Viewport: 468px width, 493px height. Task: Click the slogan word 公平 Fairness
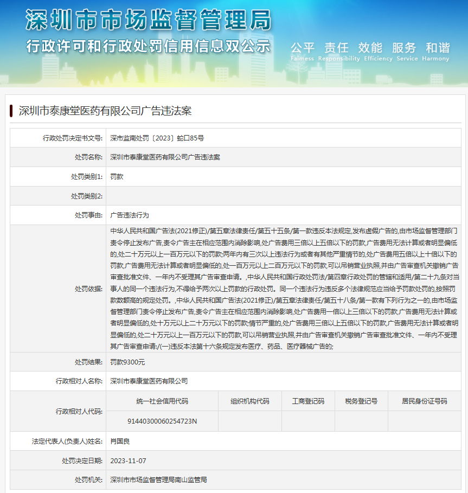point(303,52)
